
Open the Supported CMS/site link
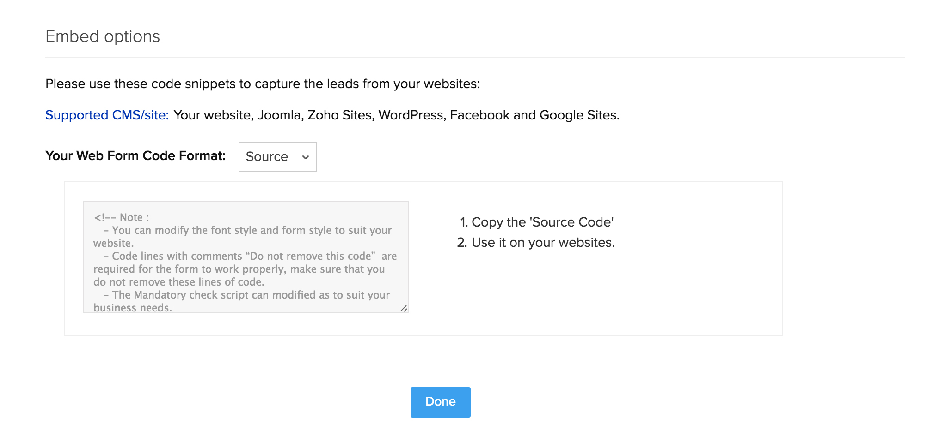coord(107,115)
